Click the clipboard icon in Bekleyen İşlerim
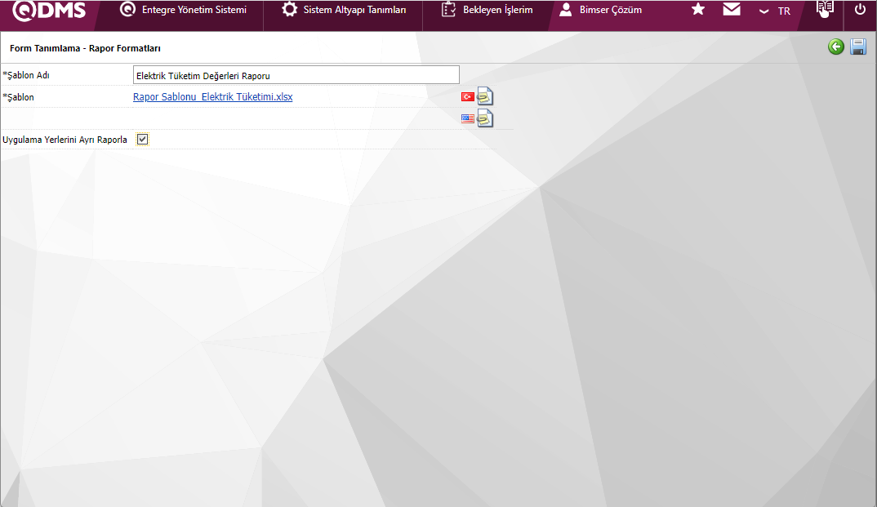The image size is (877, 507). (x=448, y=10)
